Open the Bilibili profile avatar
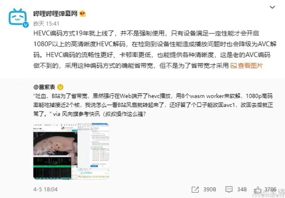 coord(18,17)
